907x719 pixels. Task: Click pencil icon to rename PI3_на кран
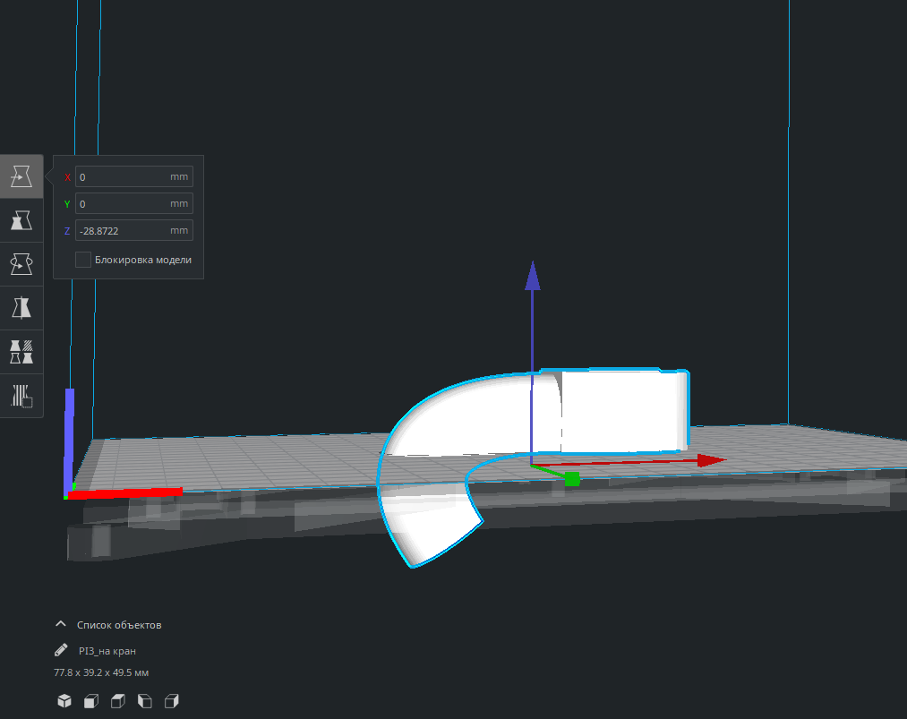tap(61, 650)
